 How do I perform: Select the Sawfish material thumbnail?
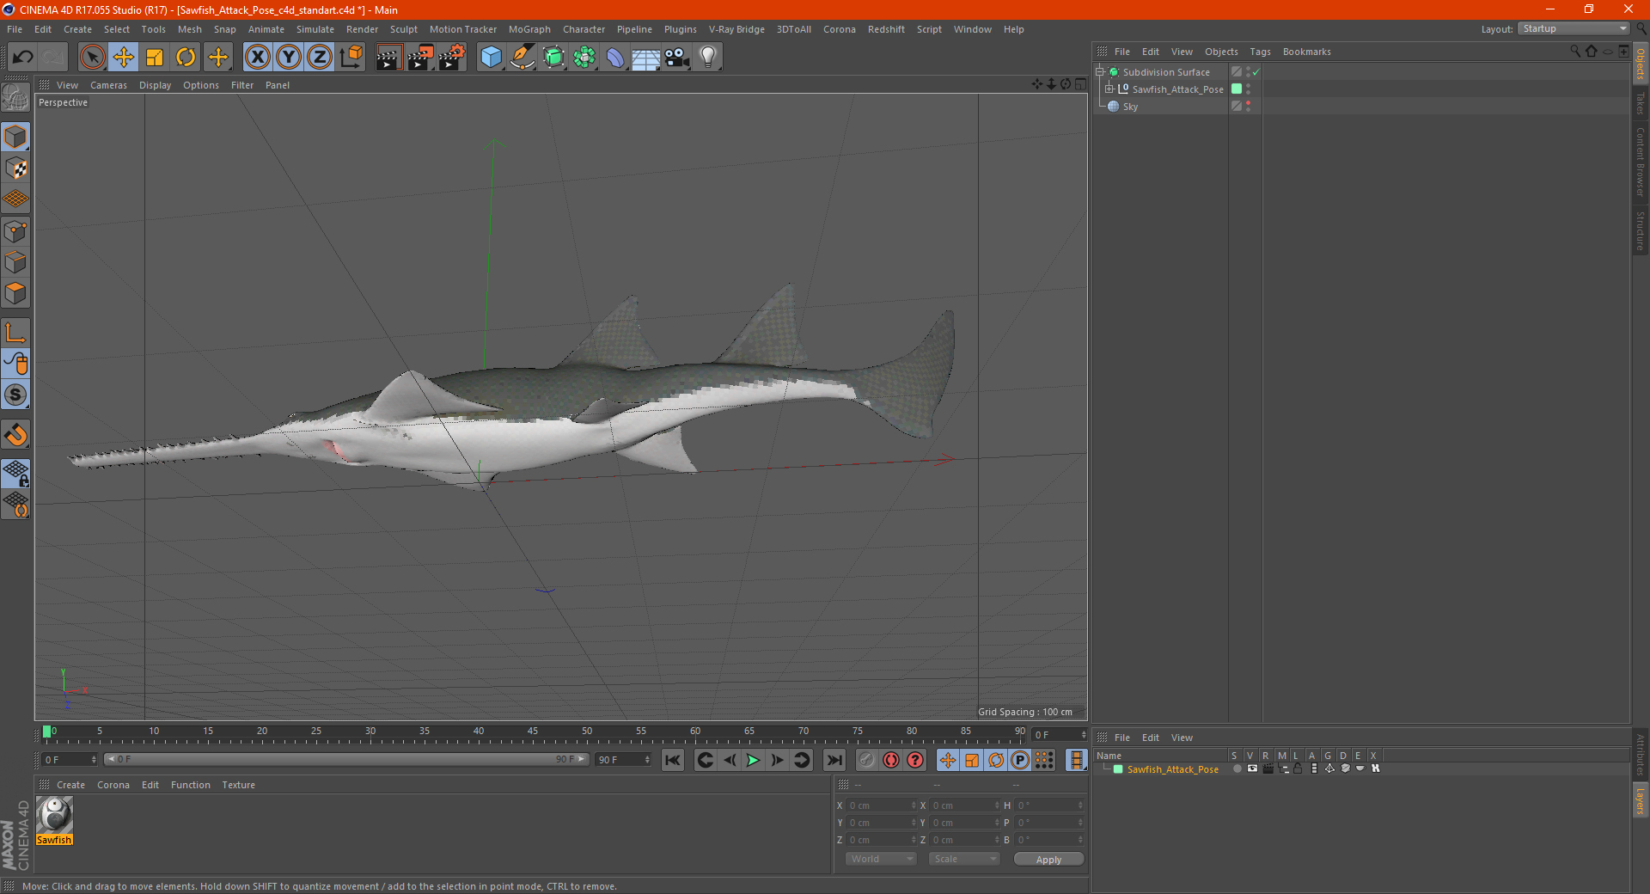[x=54, y=815]
